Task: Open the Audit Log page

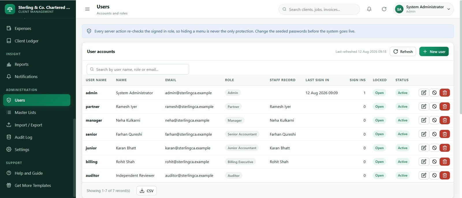Action: click(x=37, y=137)
